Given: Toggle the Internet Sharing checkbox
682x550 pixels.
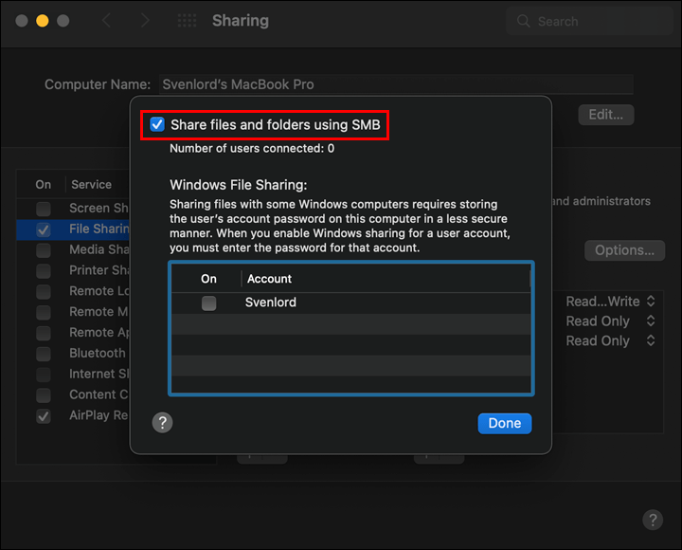Looking at the screenshot, I should tap(44, 375).
